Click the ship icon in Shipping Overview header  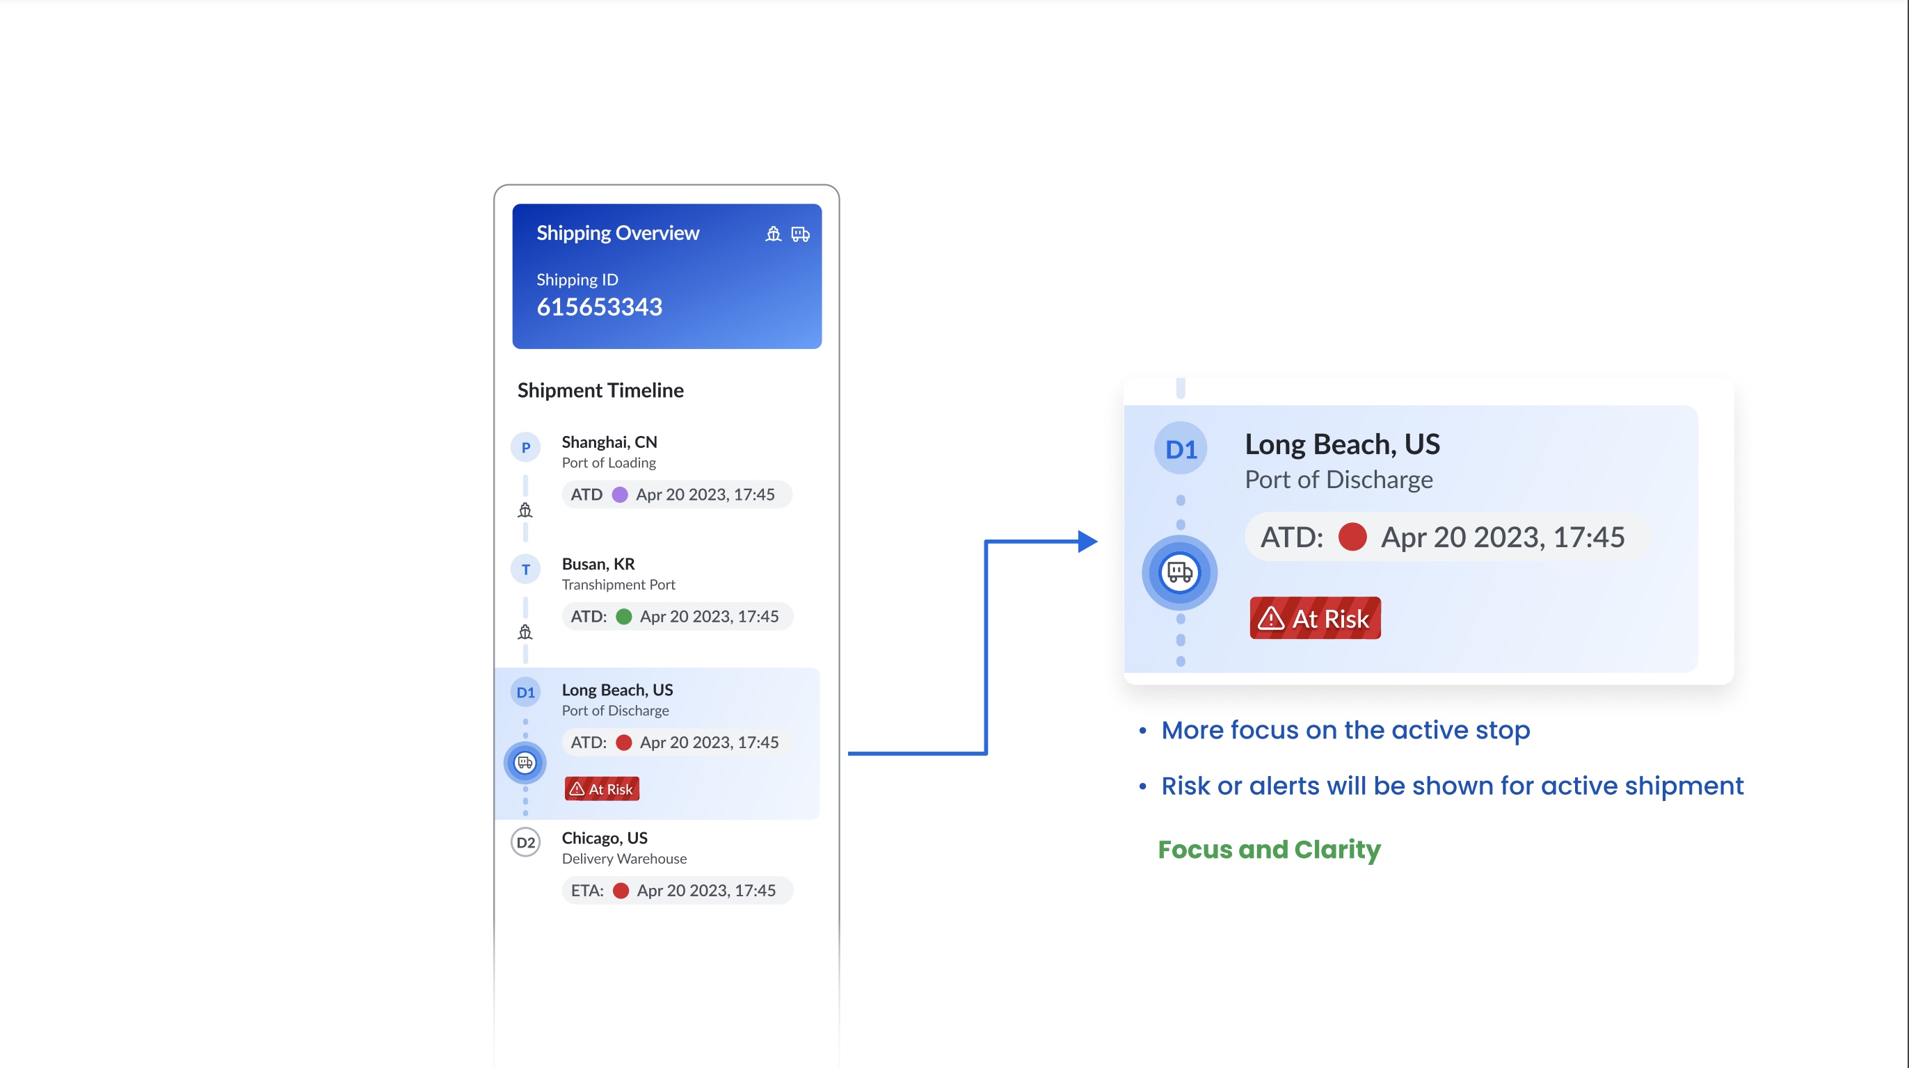tap(773, 234)
